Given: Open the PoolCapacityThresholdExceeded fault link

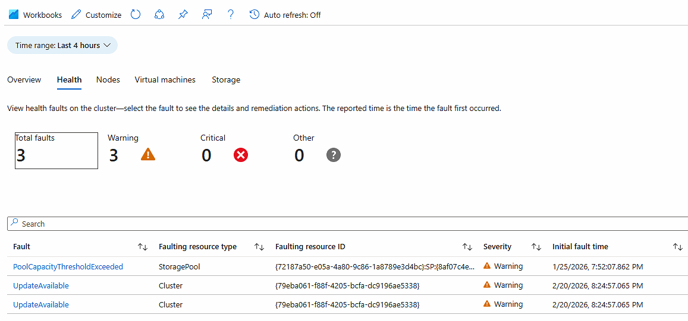Looking at the screenshot, I should (x=68, y=267).
